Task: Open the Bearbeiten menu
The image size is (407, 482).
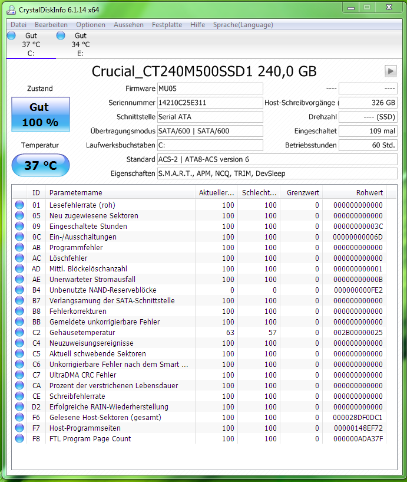Action: tap(51, 25)
